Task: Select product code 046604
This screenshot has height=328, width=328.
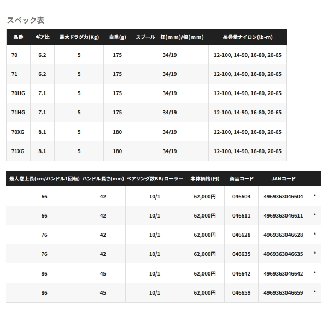Action: [x=242, y=197]
